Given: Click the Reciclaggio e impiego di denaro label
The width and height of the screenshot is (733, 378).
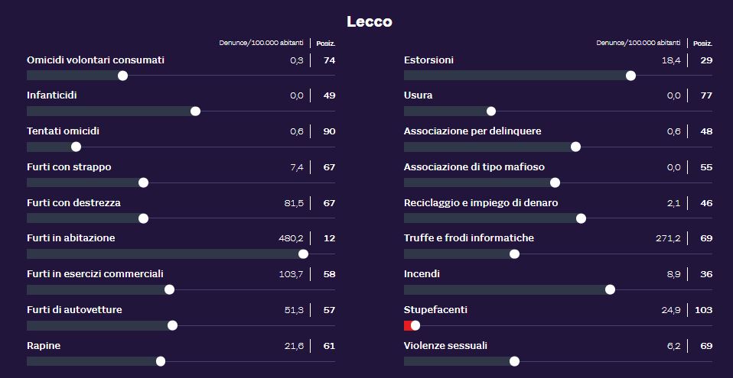Looking at the screenshot, I should [481, 203].
